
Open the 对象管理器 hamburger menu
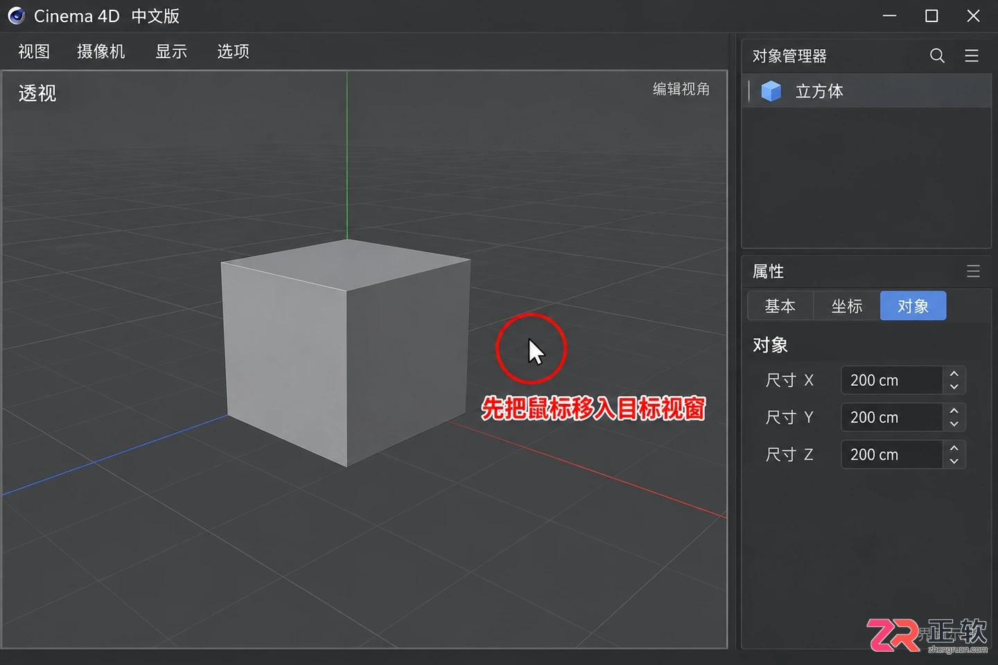(x=972, y=56)
